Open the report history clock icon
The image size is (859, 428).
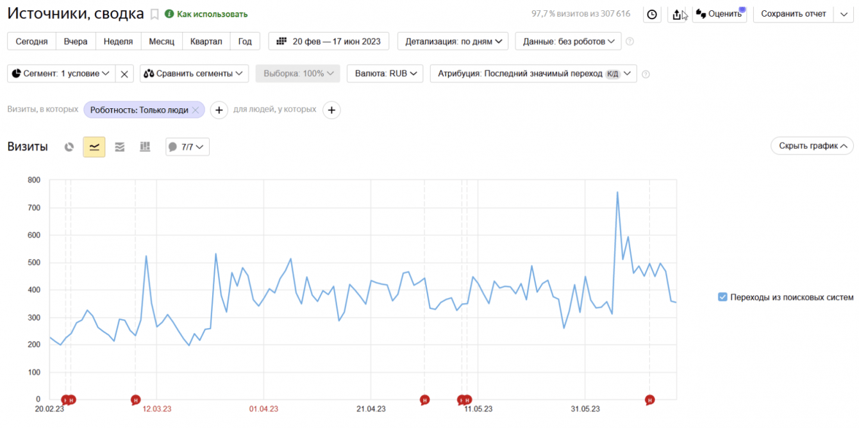(x=652, y=14)
